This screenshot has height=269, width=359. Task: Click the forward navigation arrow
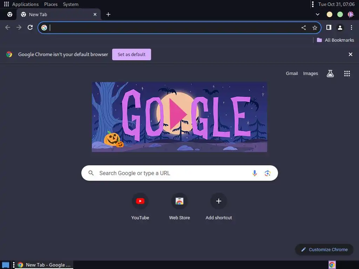pos(19,27)
